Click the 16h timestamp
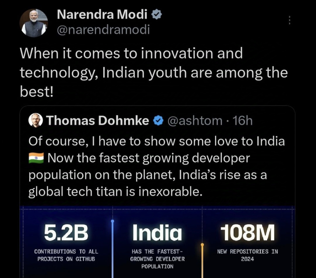This screenshot has height=278, width=316. (x=242, y=121)
